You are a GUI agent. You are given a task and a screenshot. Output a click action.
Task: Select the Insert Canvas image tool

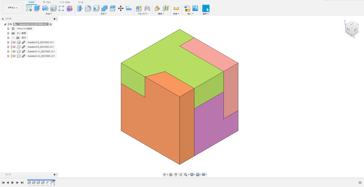[x=195, y=8]
